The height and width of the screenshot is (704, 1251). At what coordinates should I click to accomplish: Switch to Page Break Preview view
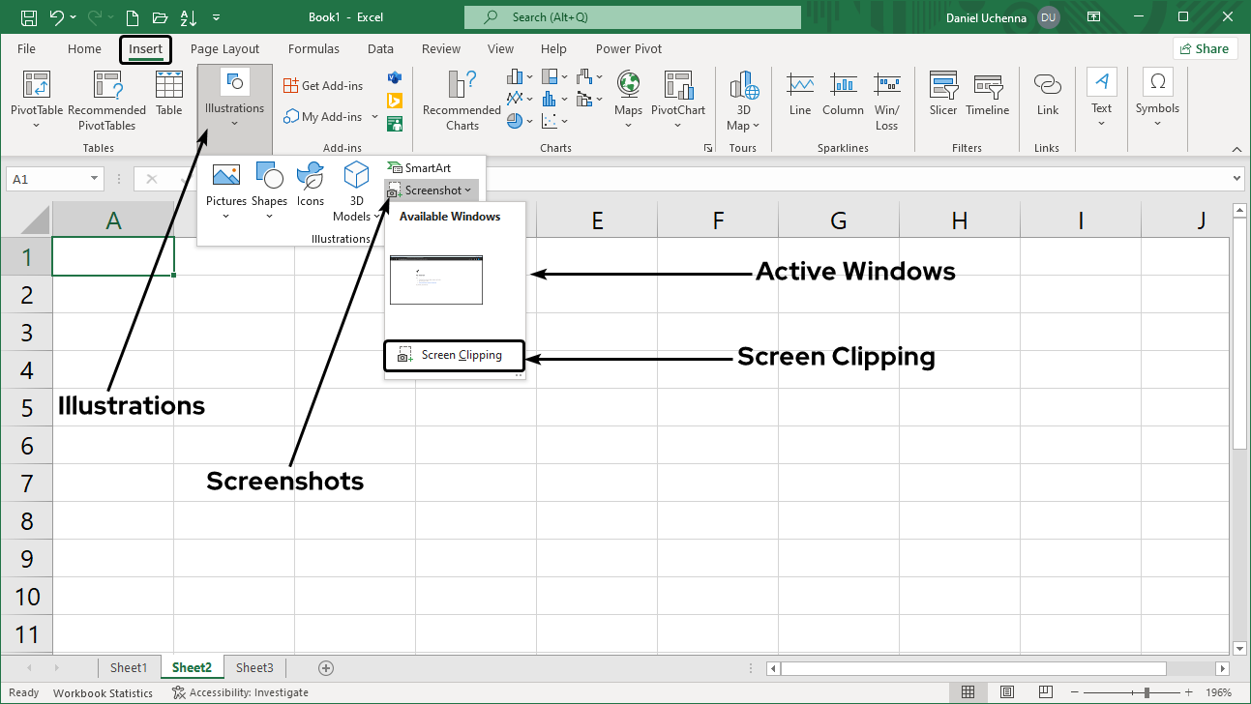(x=1046, y=692)
